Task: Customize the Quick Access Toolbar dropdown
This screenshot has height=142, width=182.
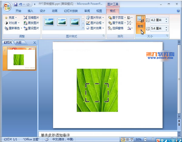Action: point(35,4)
